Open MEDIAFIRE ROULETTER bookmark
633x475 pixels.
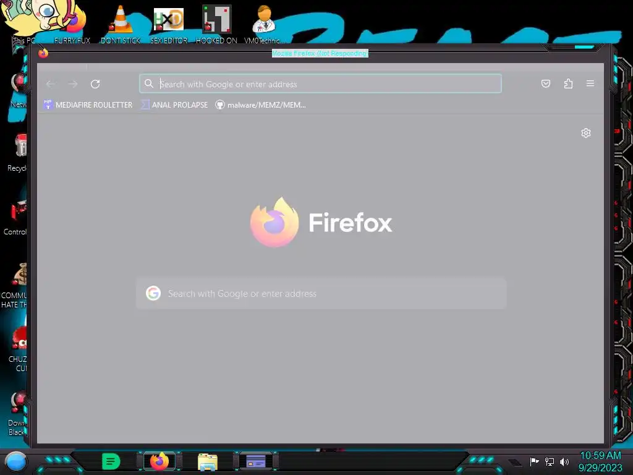click(88, 105)
